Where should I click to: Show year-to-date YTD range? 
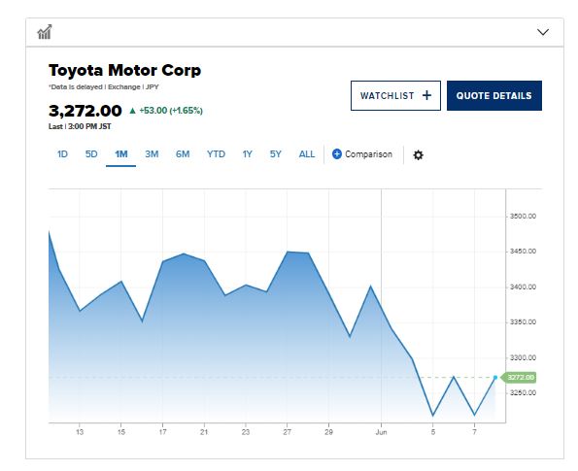216,154
